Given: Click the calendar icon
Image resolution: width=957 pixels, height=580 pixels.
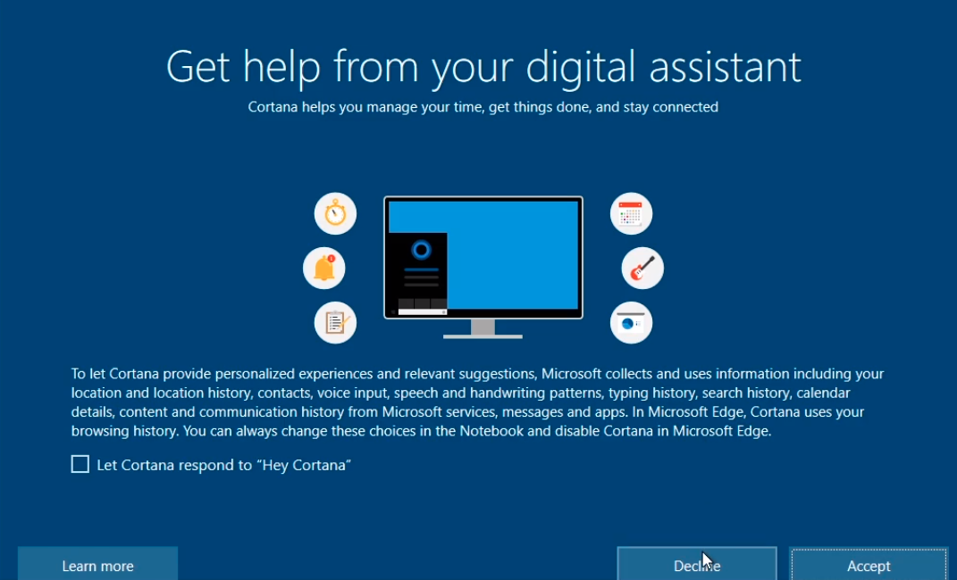Looking at the screenshot, I should point(631,214).
